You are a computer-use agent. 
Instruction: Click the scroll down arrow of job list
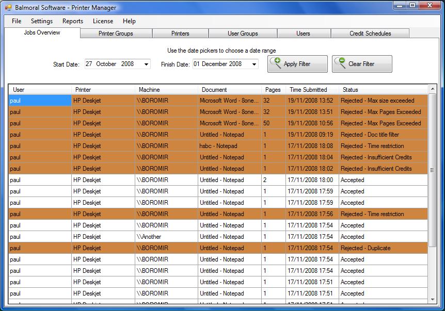tap(433, 299)
